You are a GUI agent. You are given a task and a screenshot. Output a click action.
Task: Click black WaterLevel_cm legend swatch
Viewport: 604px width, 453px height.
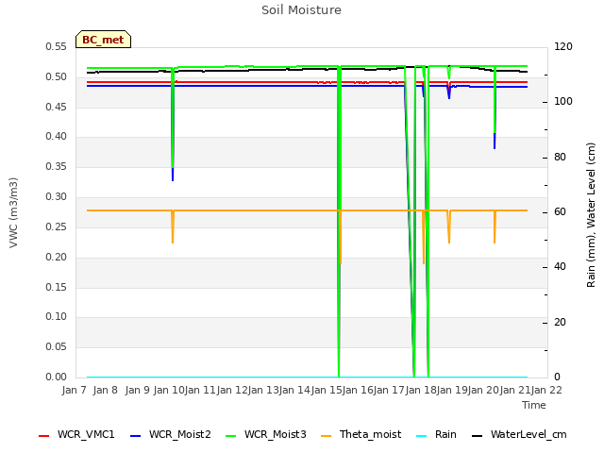coord(478,436)
